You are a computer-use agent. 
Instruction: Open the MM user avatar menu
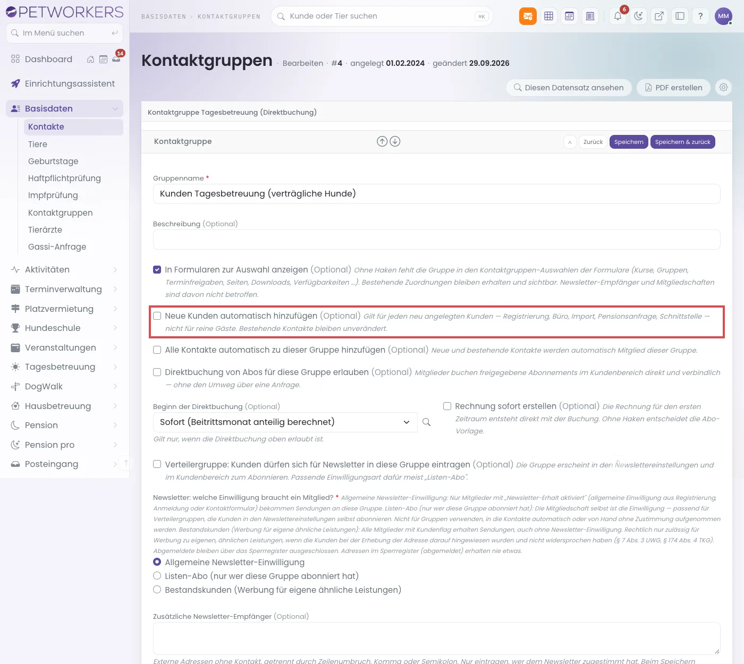723,16
